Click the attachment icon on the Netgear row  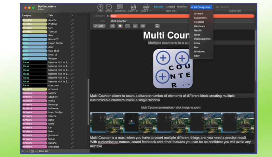pyautogui.click(x=72, y=58)
